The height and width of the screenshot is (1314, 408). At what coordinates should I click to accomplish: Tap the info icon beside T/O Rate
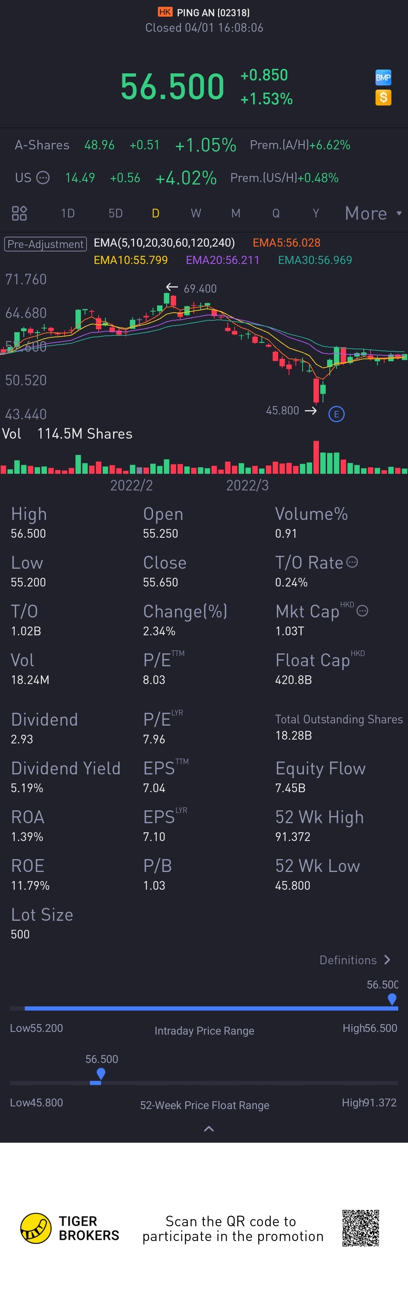pyautogui.click(x=352, y=562)
